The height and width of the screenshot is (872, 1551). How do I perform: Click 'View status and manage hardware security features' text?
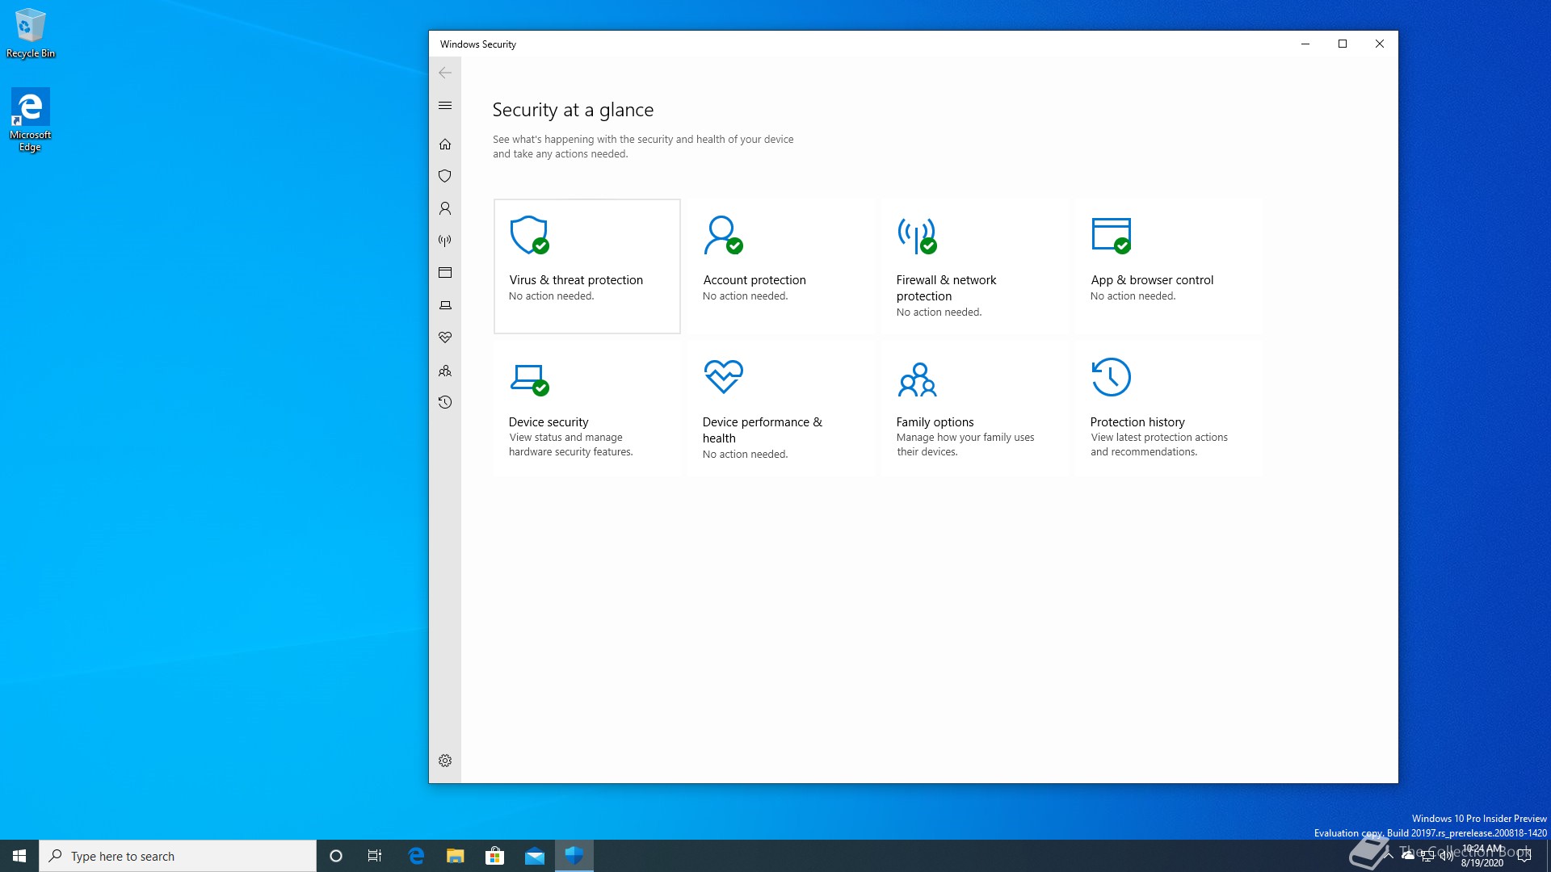570,445
